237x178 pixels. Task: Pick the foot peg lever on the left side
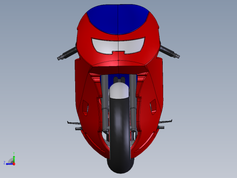[74, 123]
